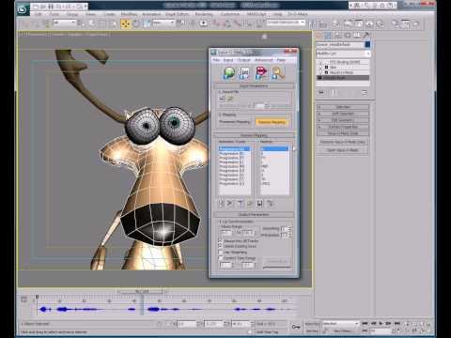Toggle the Custom Time Range checkbox
The width and height of the screenshot is (451, 338).
pos(220,258)
